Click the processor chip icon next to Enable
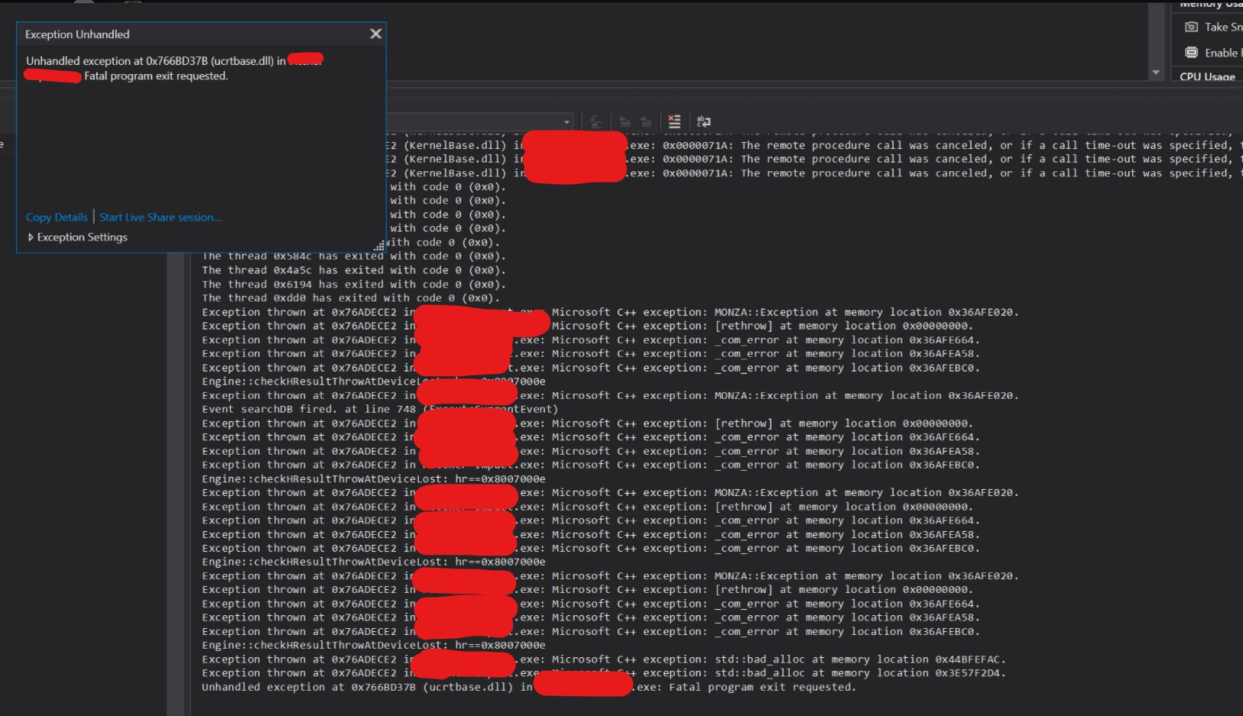Viewport: 1243px width, 716px height. (x=1191, y=52)
